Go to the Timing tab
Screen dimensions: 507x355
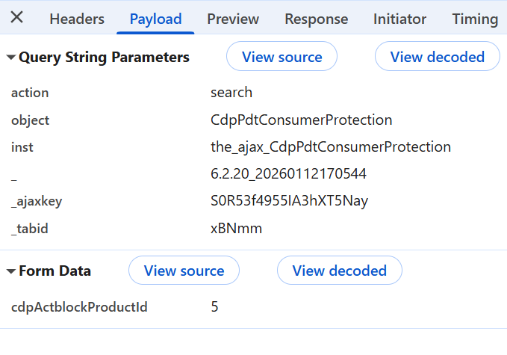475,19
